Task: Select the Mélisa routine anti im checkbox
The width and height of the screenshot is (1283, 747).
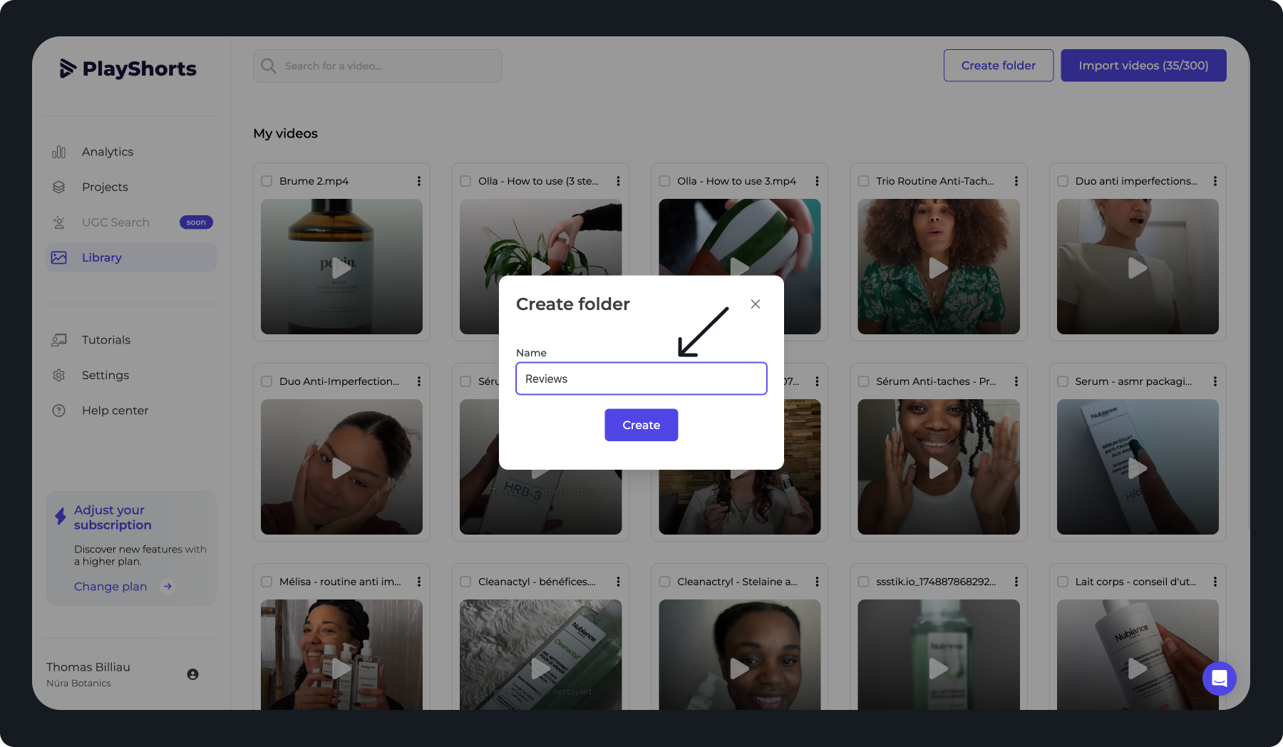Action: [x=267, y=582]
